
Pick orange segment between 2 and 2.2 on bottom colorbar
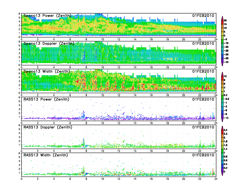click(x=222, y=136)
